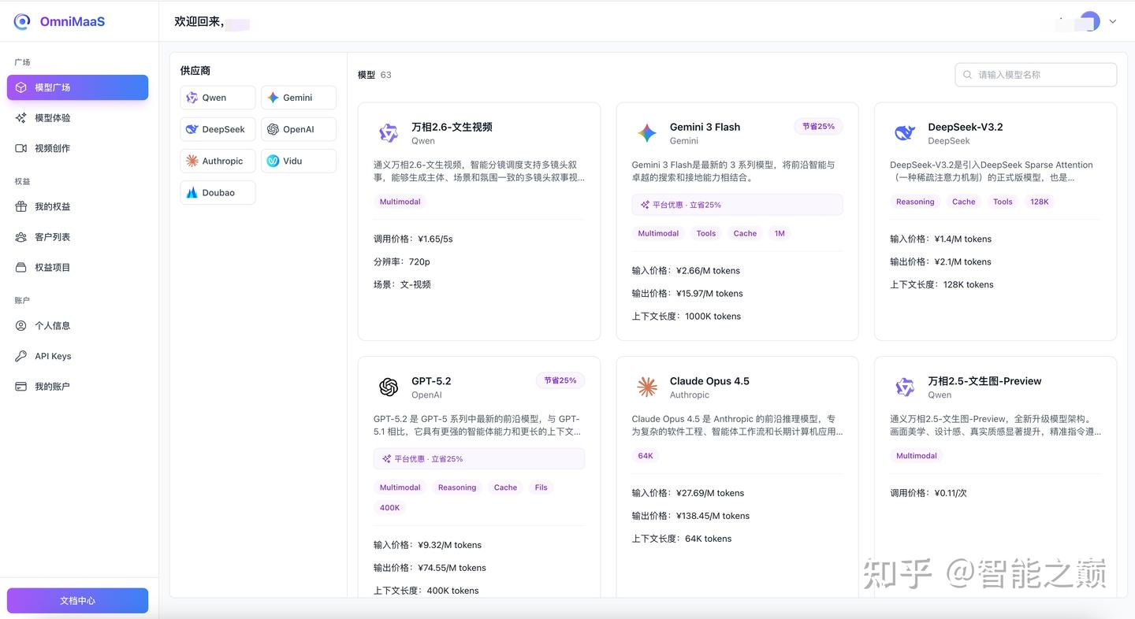Enable the OpenAI provider filter

pyautogui.click(x=298, y=128)
